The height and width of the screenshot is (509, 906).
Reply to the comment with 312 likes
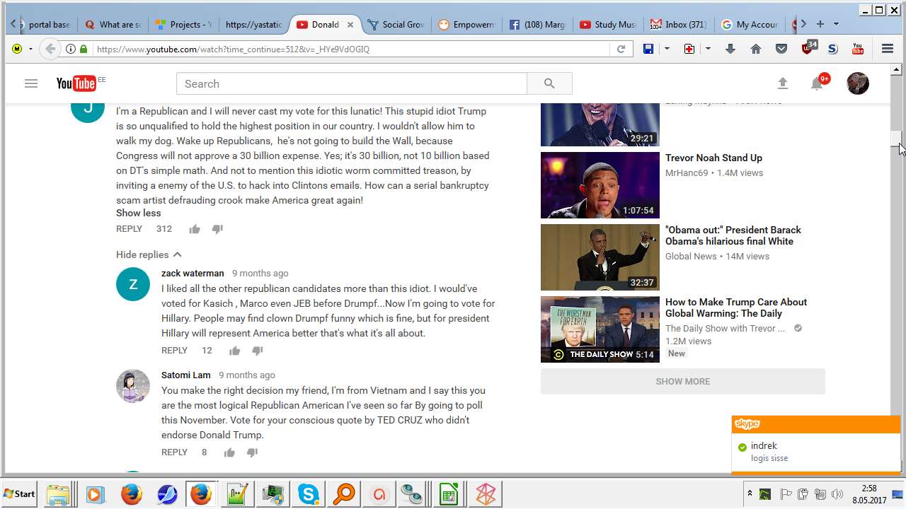tap(130, 229)
